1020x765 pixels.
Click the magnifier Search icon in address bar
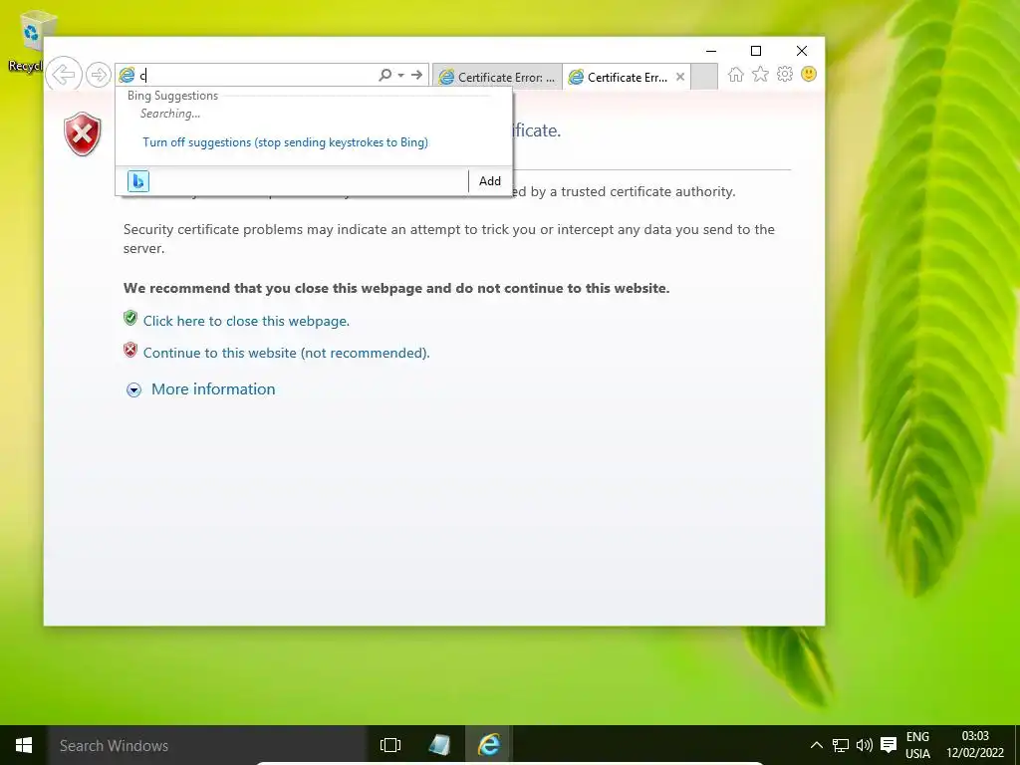[x=385, y=75]
